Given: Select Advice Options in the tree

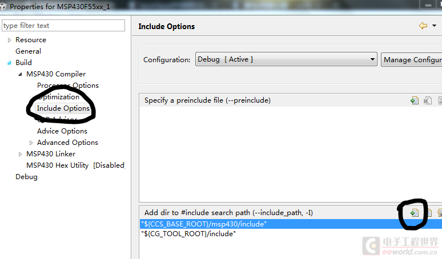Looking at the screenshot, I should click(62, 131).
